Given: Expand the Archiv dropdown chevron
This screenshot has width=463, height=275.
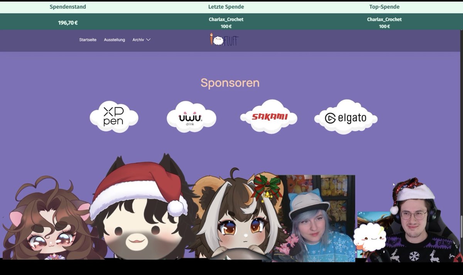Looking at the screenshot, I should tap(148, 40).
